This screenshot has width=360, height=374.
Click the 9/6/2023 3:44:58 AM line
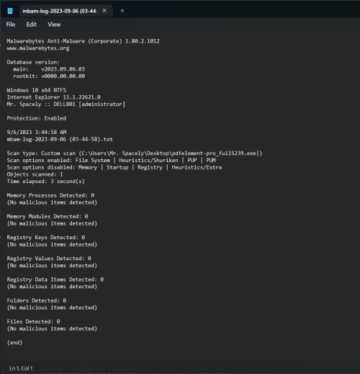tap(37, 132)
